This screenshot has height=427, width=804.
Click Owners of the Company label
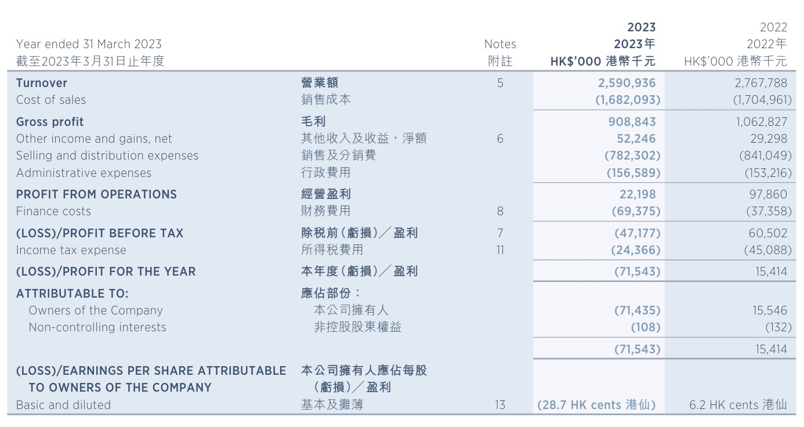(x=96, y=310)
